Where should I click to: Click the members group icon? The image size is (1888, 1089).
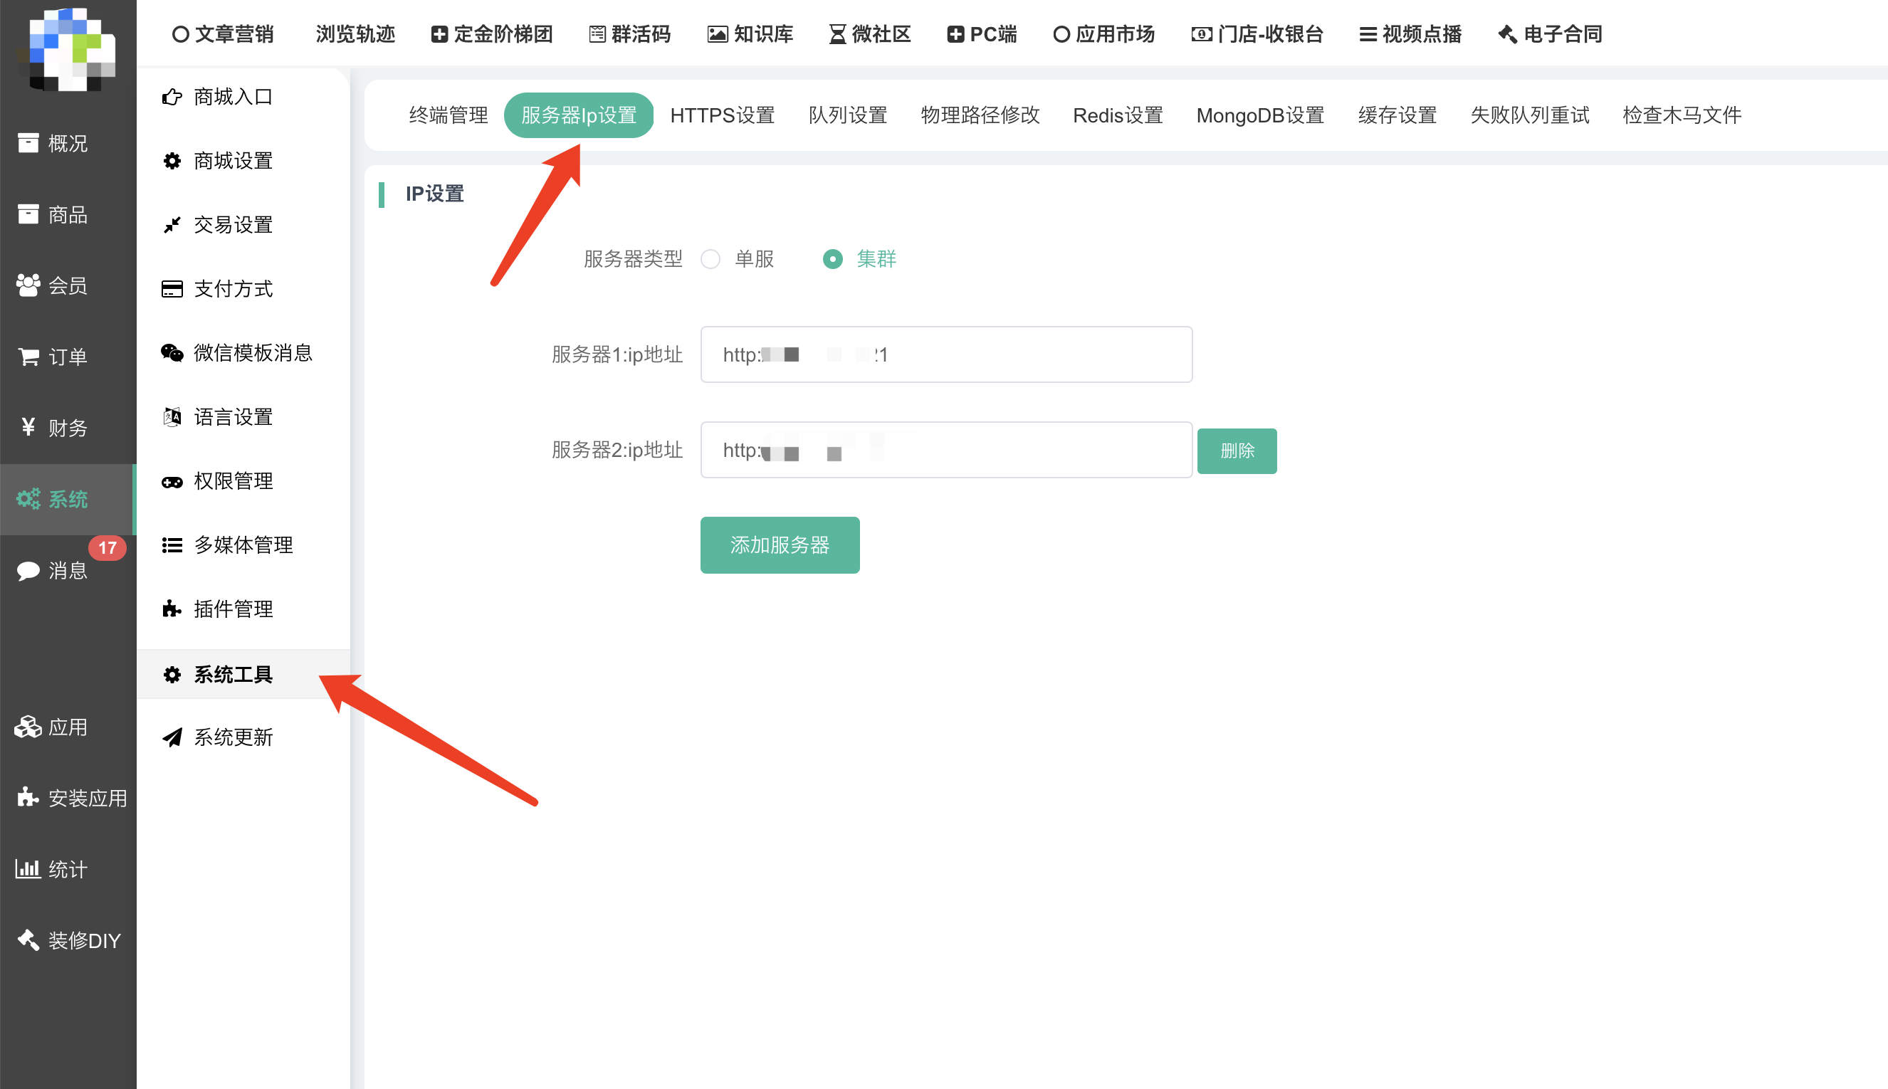(28, 285)
